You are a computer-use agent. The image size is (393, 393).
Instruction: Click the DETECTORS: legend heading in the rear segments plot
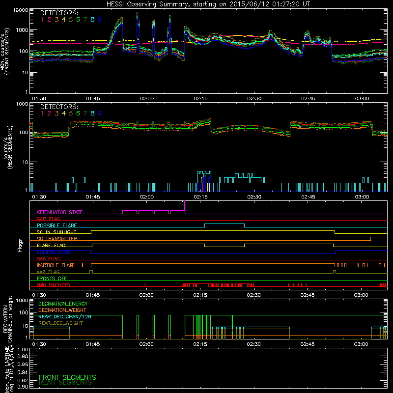pos(59,107)
